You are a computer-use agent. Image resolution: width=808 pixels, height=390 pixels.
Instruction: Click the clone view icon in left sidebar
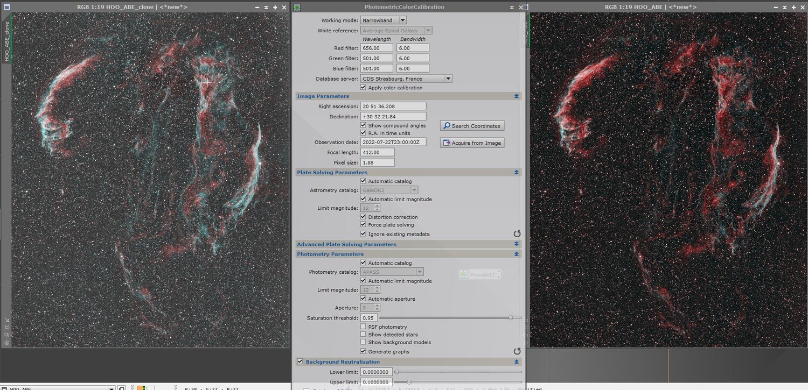tap(6, 334)
